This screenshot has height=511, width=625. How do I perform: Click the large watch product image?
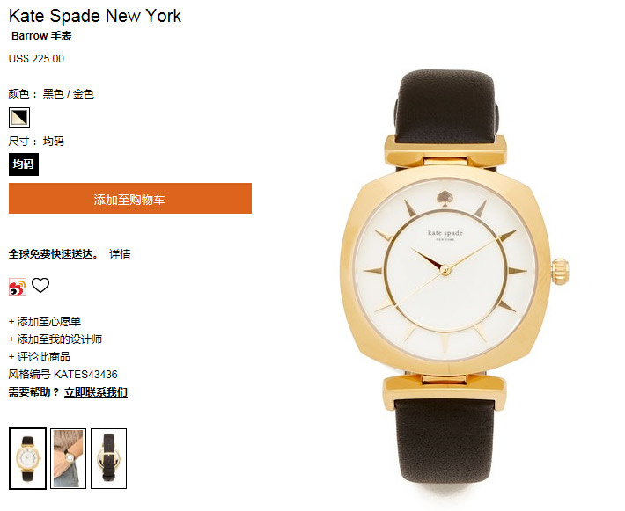coord(454,280)
